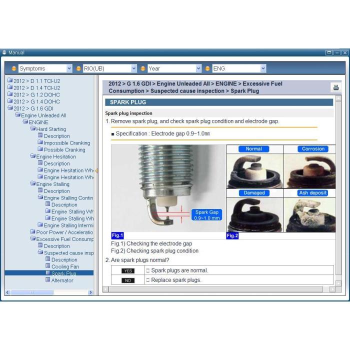Click the Corrosion spark plug photo

310,171
